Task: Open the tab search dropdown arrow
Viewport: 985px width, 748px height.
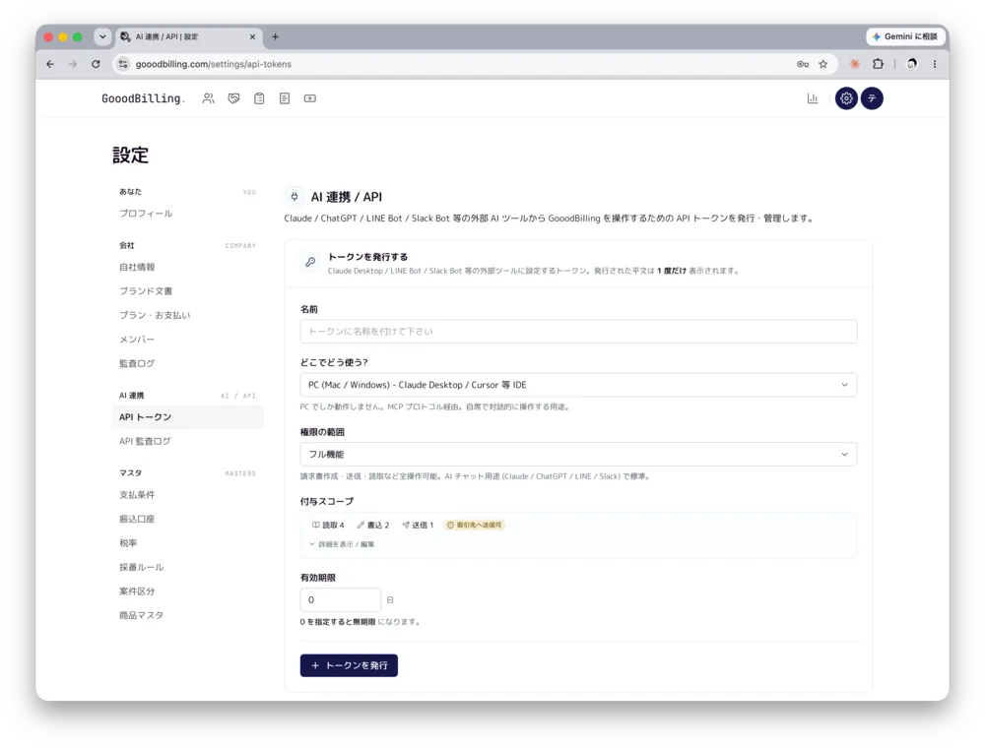Action: click(x=102, y=37)
